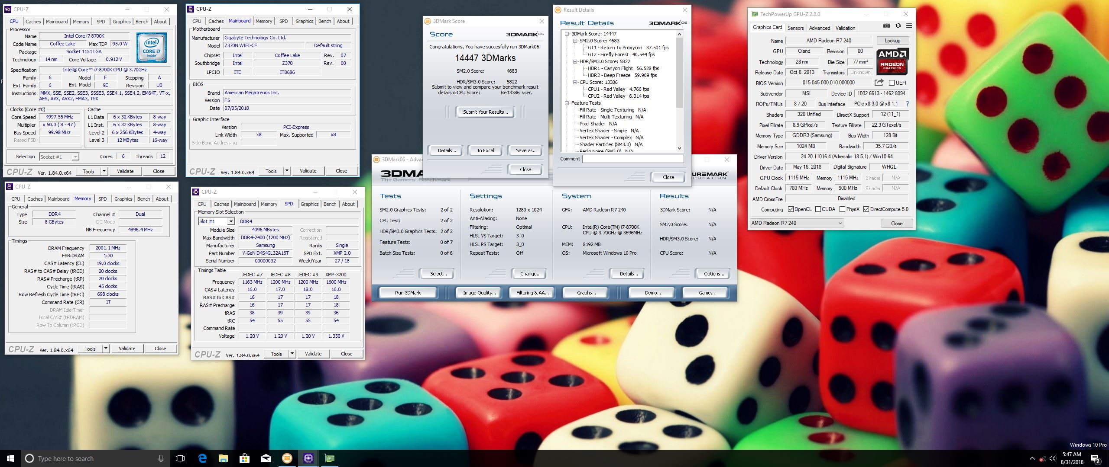Open the Validation tab in GPU-Z
This screenshot has width=1109, height=467.
click(845, 28)
